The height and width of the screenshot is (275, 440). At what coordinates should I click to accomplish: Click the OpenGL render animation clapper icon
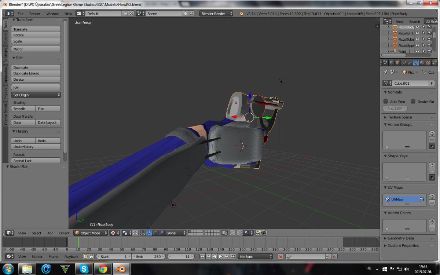coord(264,233)
